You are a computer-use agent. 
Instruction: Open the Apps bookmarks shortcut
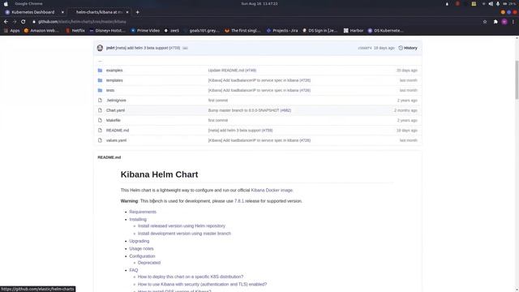[11, 31]
